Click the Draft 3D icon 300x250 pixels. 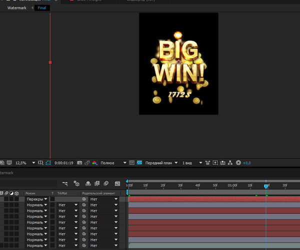pos(76,183)
